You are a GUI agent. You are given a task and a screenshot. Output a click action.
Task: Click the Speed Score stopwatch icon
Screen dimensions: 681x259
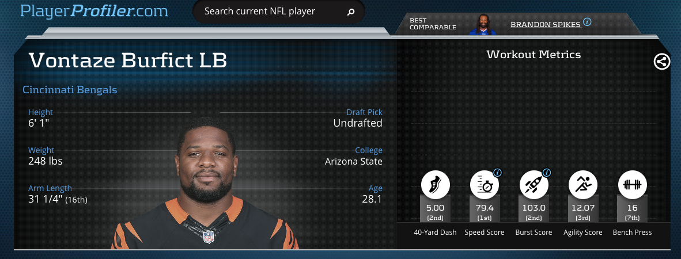pos(485,184)
